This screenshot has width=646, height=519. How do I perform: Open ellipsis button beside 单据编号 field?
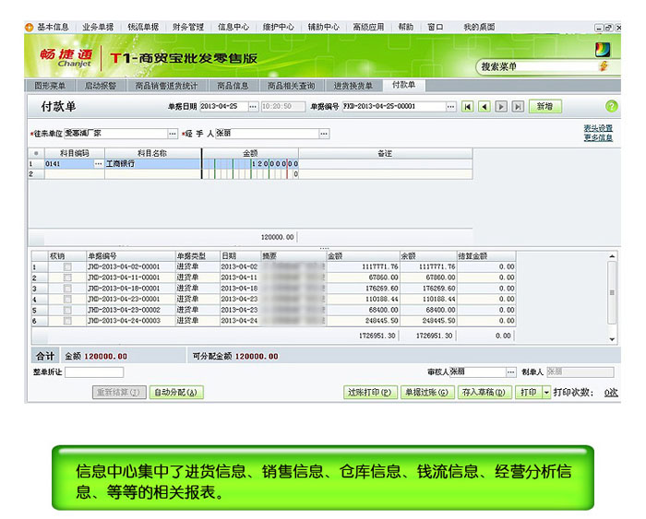[451, 106]
